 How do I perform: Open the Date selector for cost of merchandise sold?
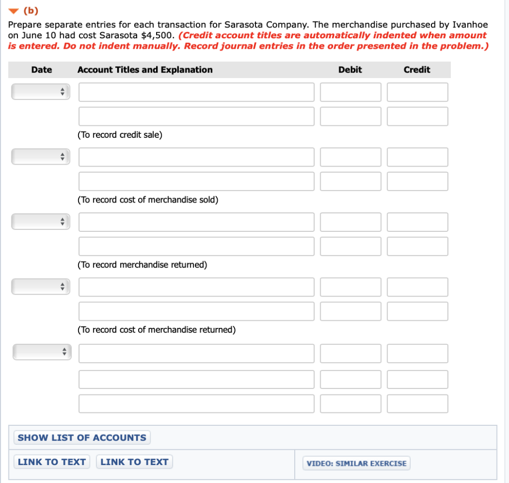click(x=40, y=157)
